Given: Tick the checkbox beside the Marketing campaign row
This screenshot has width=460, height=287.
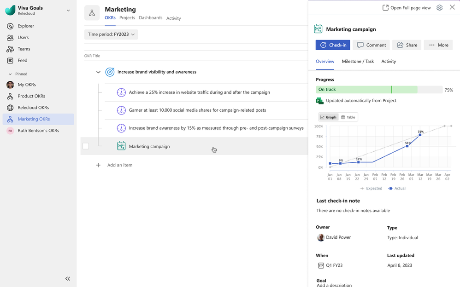Looking at the screenshot, I should click(86, 146).
